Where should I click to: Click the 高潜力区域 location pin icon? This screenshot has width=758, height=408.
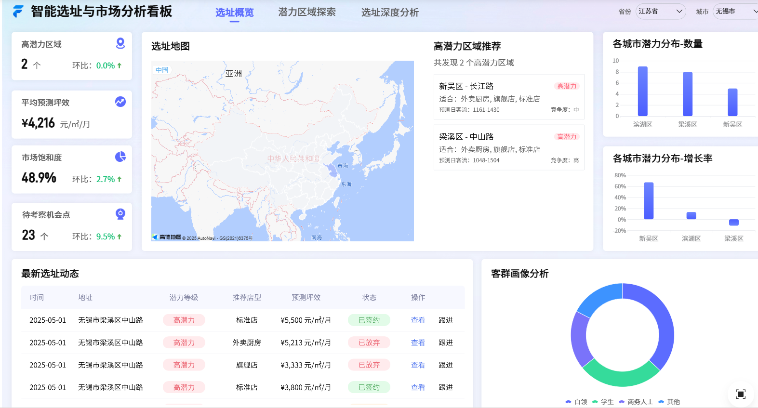click(120, 43)
